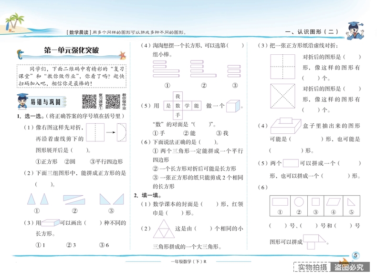
Task: Click the folded half-circle paper diagram
Action: click(x=122, y=132)
